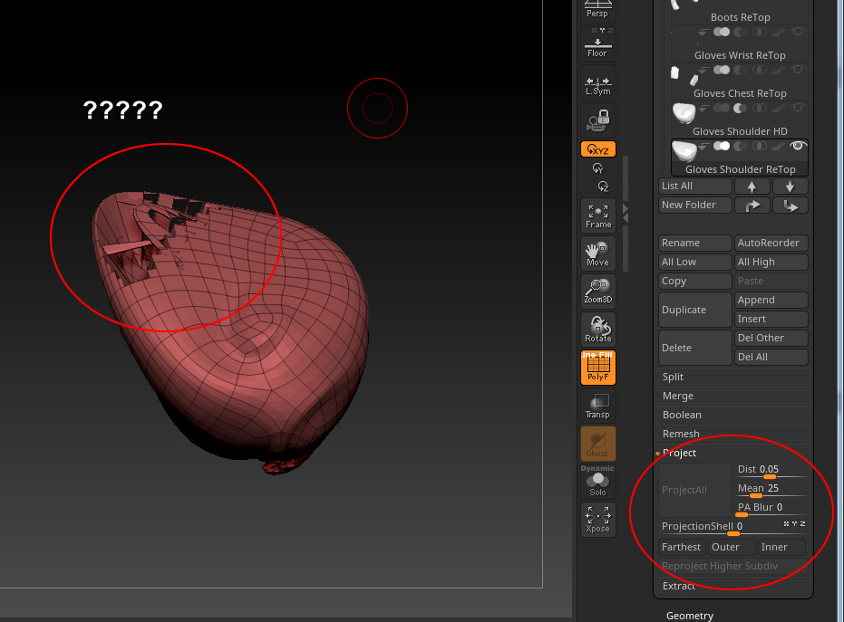The height and width of the screenshot is (622, 844).
Task: Click the right-curving arrow beside New Folder
Action: (752, 205)
